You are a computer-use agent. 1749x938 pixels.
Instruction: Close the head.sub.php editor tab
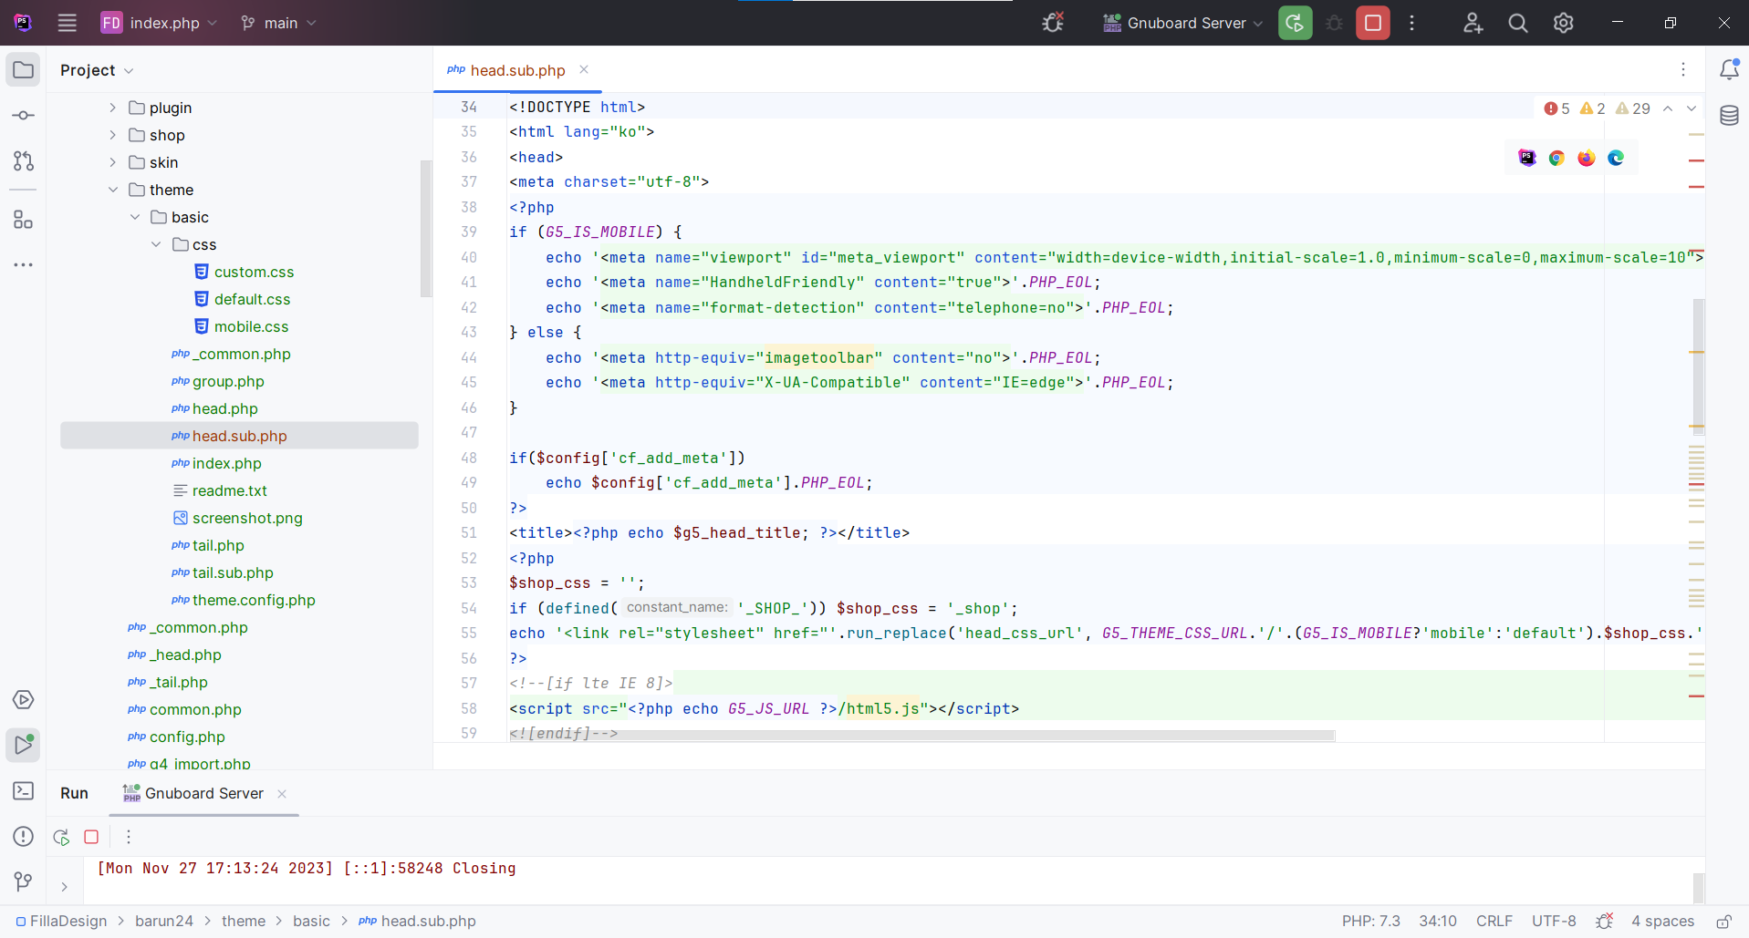[584, 69]
